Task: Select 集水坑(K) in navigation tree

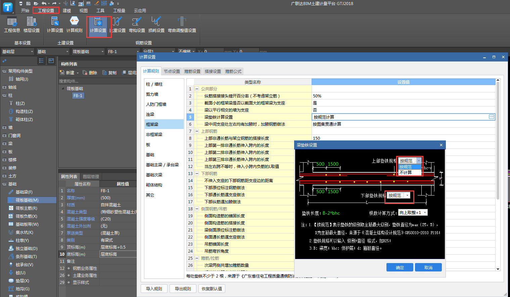Action: coord(25,232)
